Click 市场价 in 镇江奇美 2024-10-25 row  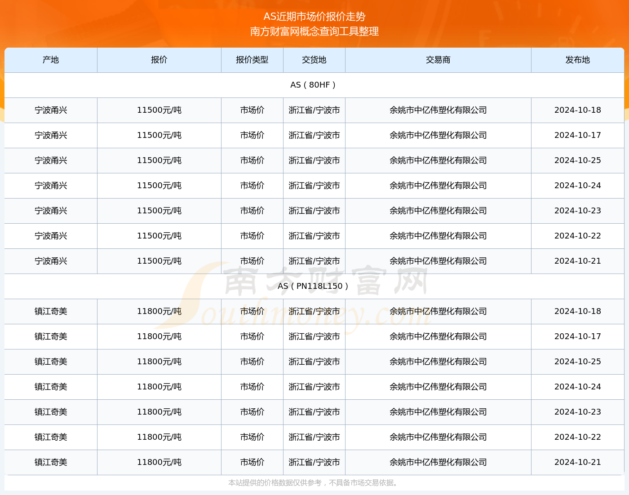(x=252, y=362)
